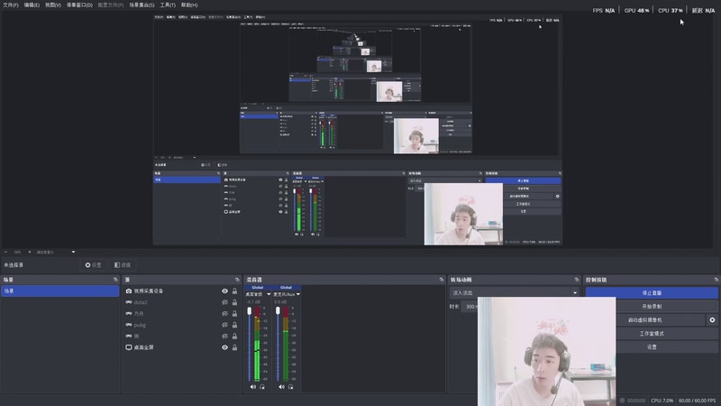Open virtual camera gear settings icon
The image size is (721, 406).
pos(712,320)
